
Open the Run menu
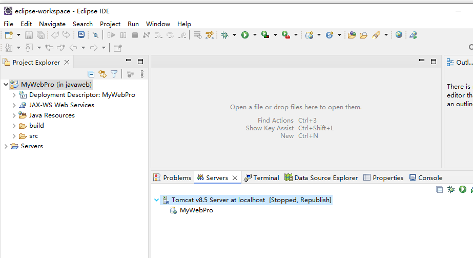pos(133,24)
